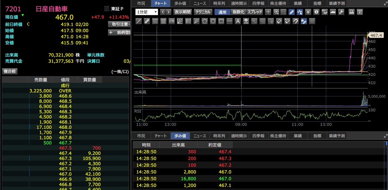
Task: Open the document icon beside 東証P
Action: (x=106, y=9)
